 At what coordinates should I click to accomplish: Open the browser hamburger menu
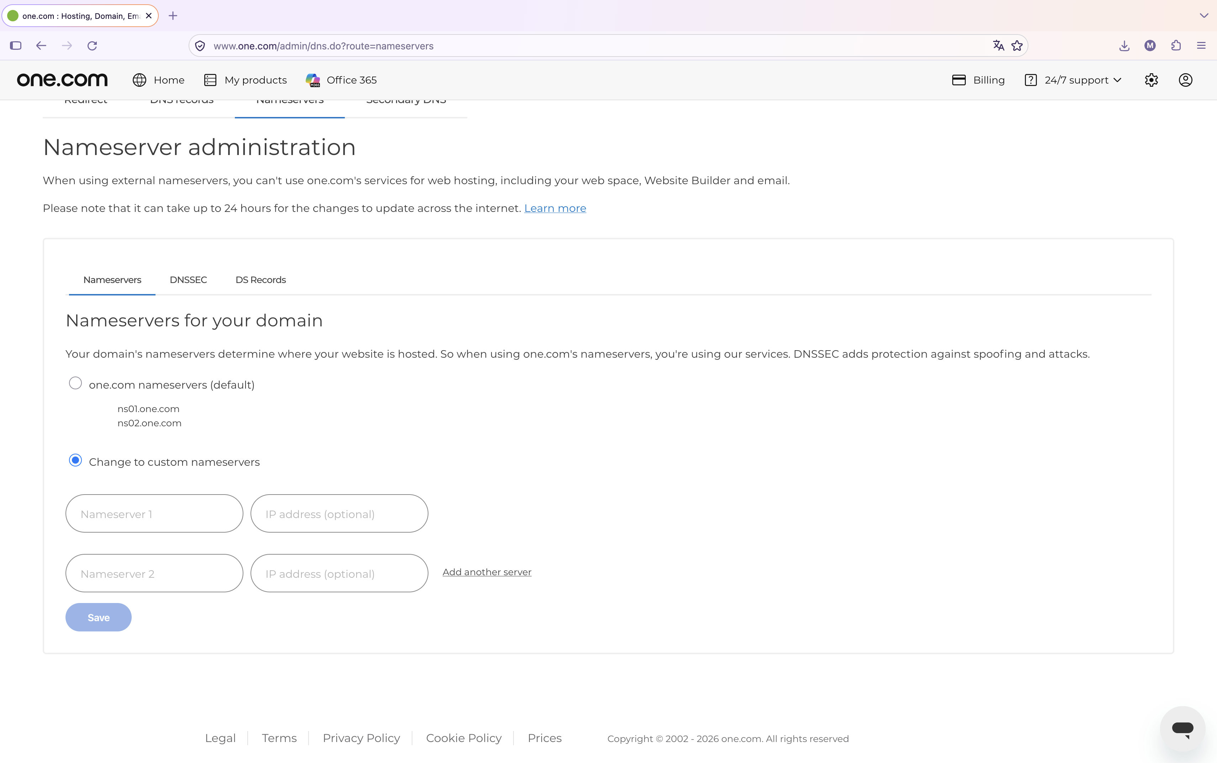coord(1201,46)
